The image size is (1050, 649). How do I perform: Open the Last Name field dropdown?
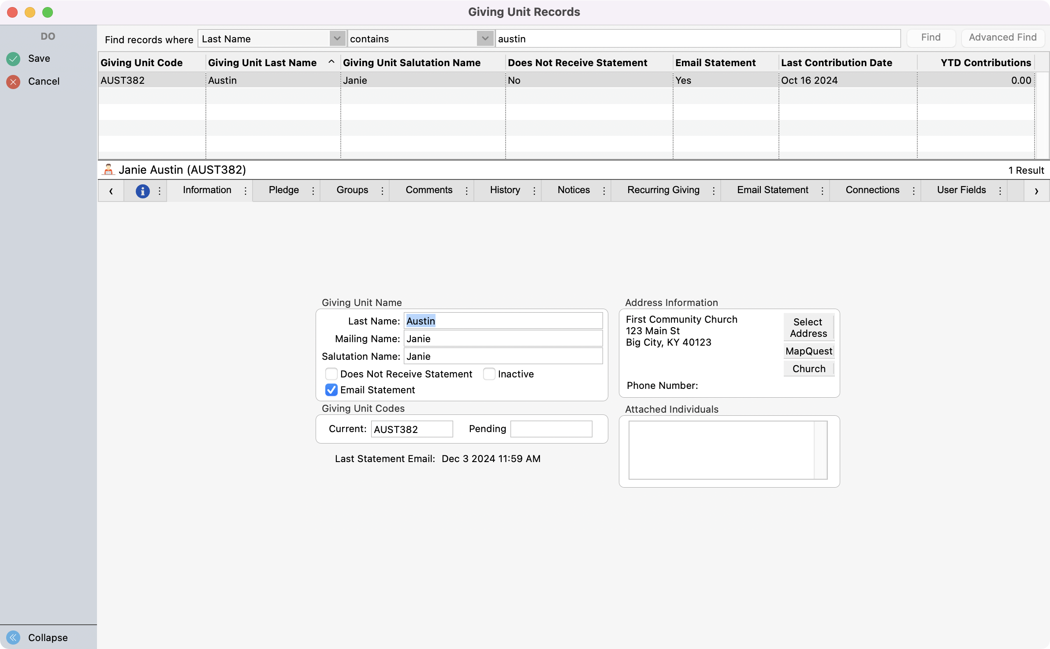point(336,39)
